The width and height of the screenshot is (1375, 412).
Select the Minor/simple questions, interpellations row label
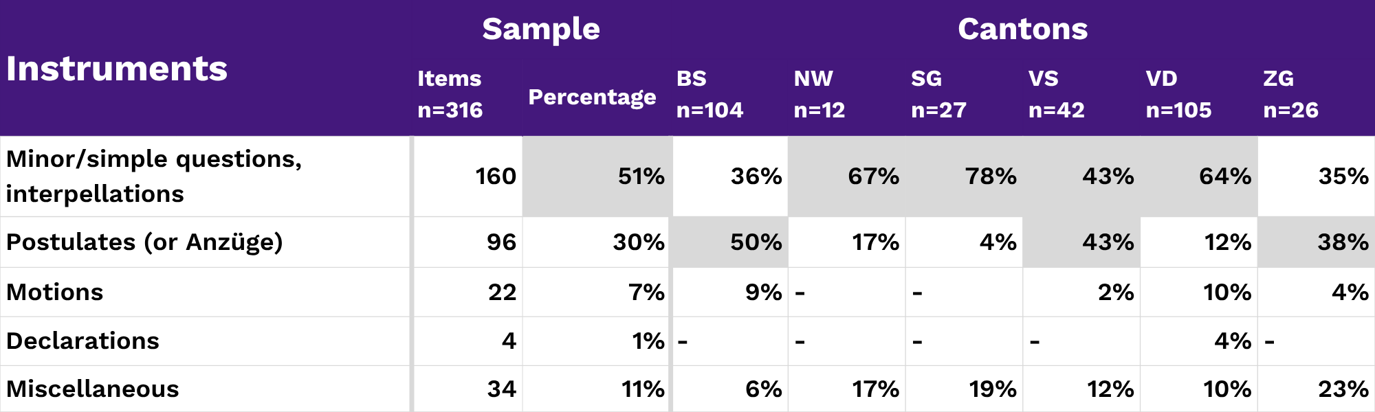click(154, 176)
